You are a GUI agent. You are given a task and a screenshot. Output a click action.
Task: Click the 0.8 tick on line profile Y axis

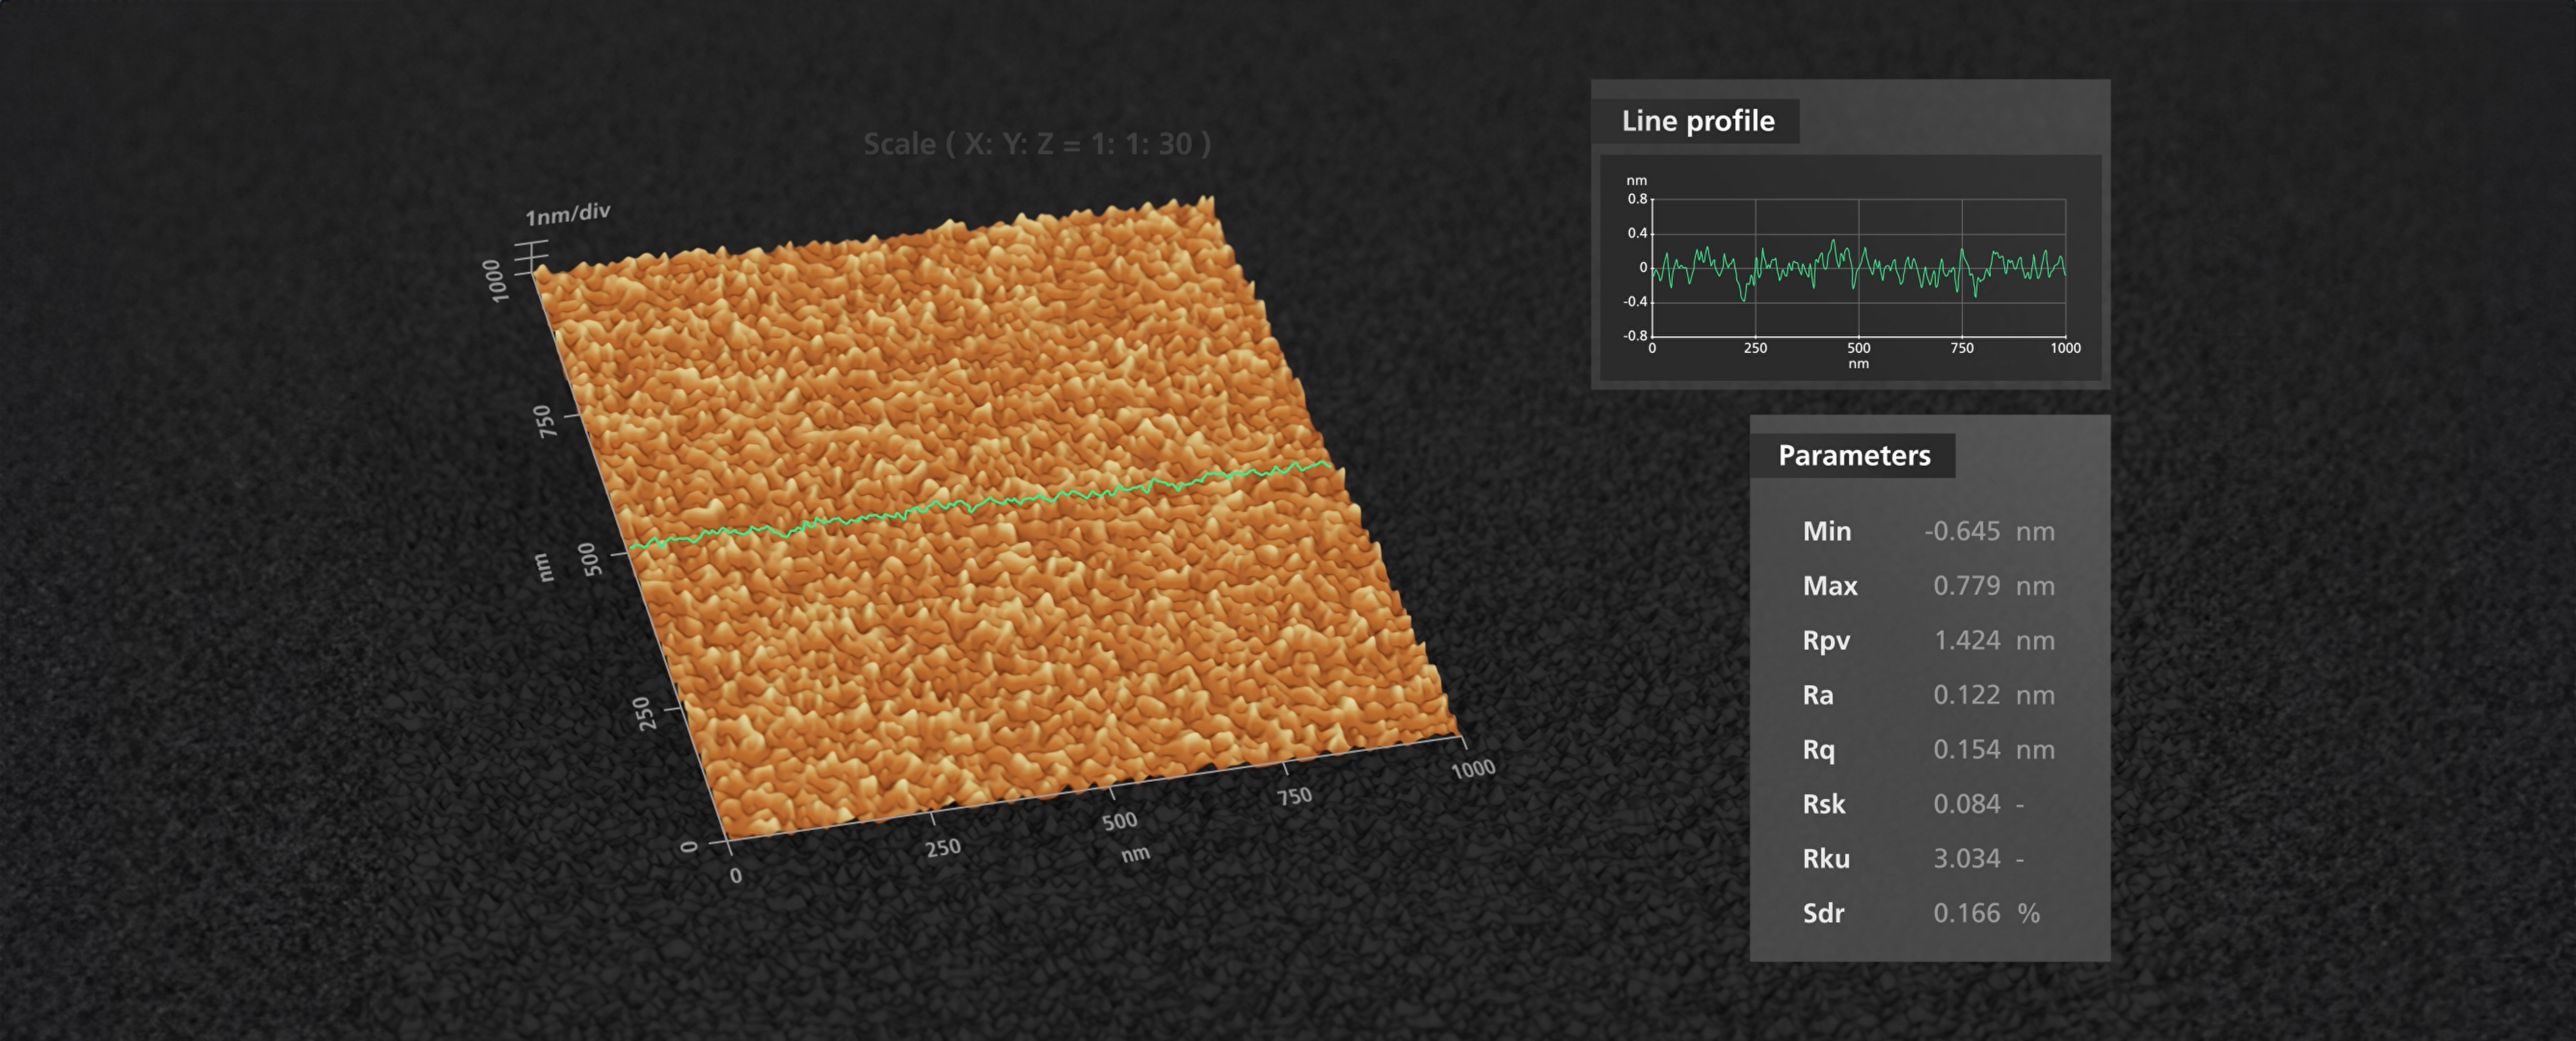point(1637,199)
